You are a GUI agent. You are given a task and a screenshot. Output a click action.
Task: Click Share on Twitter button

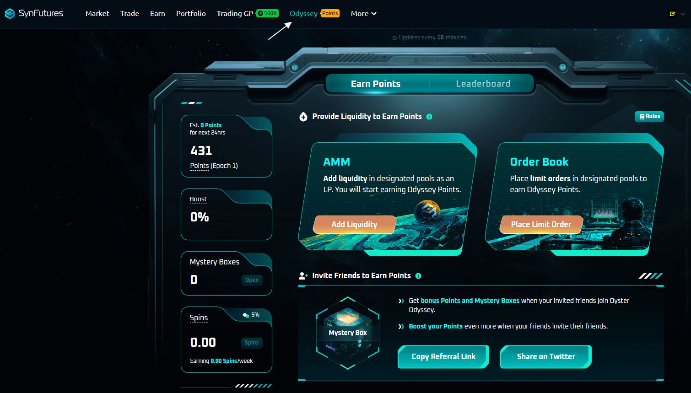546,357
